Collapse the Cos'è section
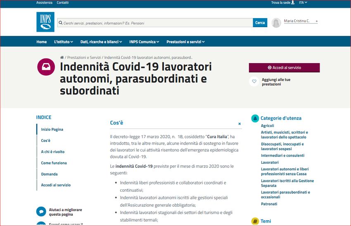The height and width of the screenshot is (226, 351). pos(240,124)
